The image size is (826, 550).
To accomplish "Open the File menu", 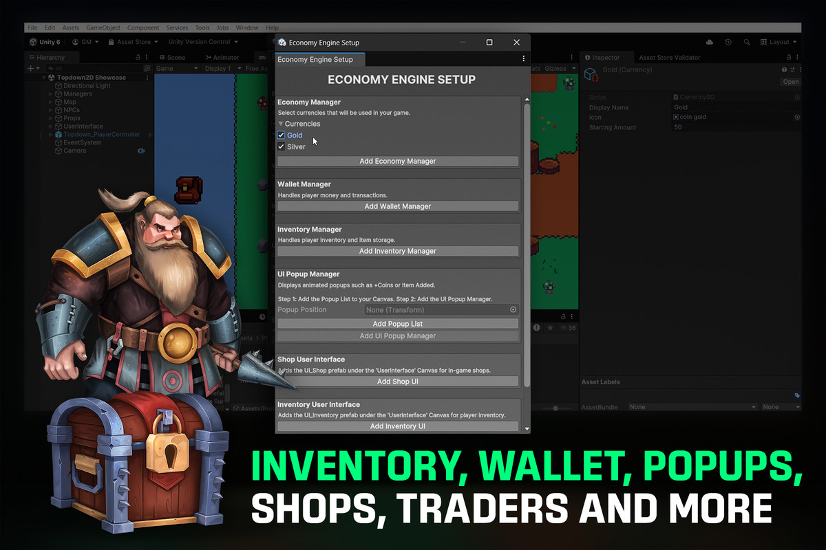I will pyautogui.click(x=32, y=27).
